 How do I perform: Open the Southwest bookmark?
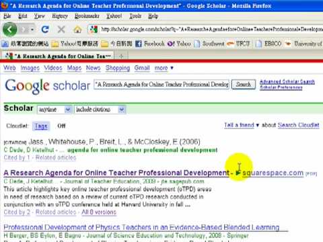(209, 44)
